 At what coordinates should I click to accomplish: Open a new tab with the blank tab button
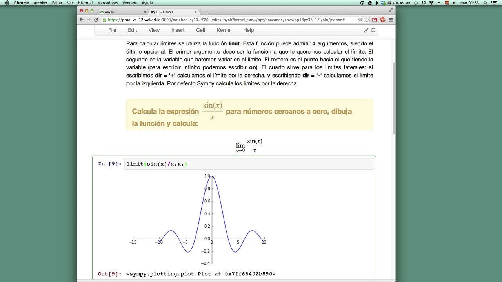tap(205, 12)
